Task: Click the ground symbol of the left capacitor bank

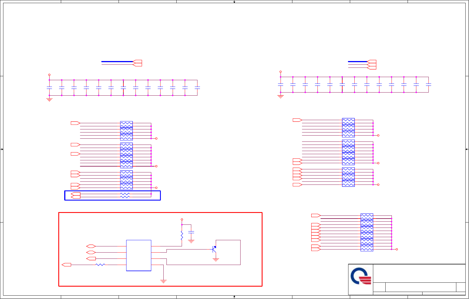Action: coord(49,100)
